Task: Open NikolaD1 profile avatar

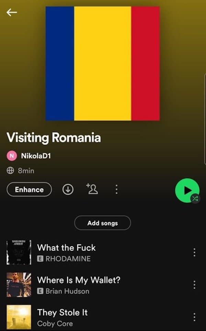Action: click(12, 156)
